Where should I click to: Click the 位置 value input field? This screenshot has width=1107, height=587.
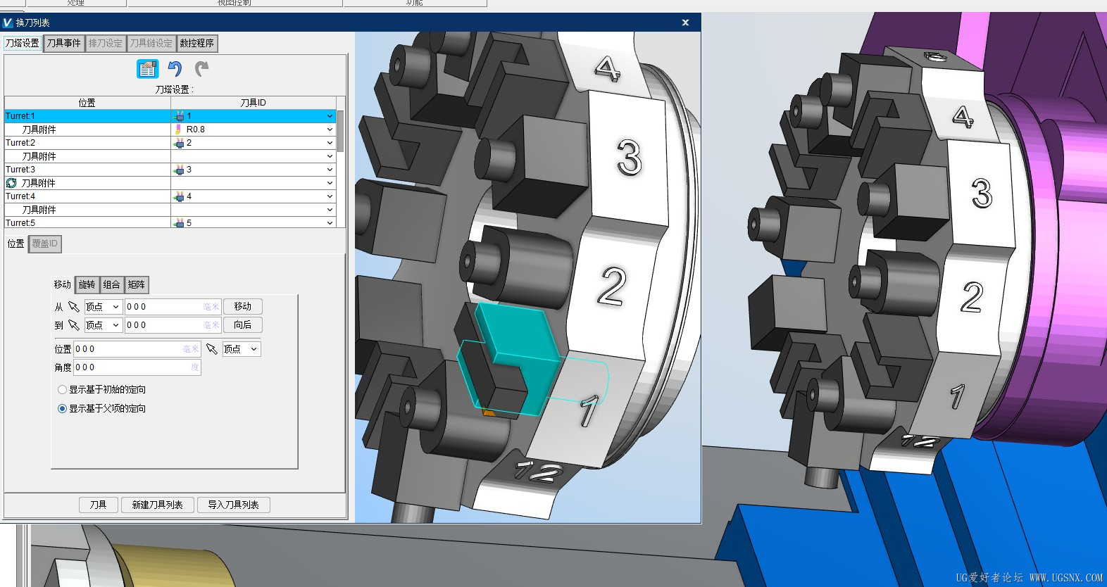coord(137,349)
